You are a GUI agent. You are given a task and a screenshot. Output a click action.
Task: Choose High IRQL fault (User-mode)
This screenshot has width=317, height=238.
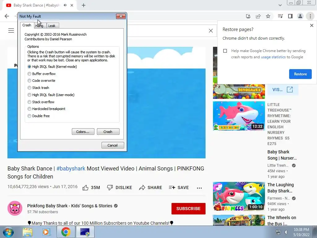click(29, 95)
